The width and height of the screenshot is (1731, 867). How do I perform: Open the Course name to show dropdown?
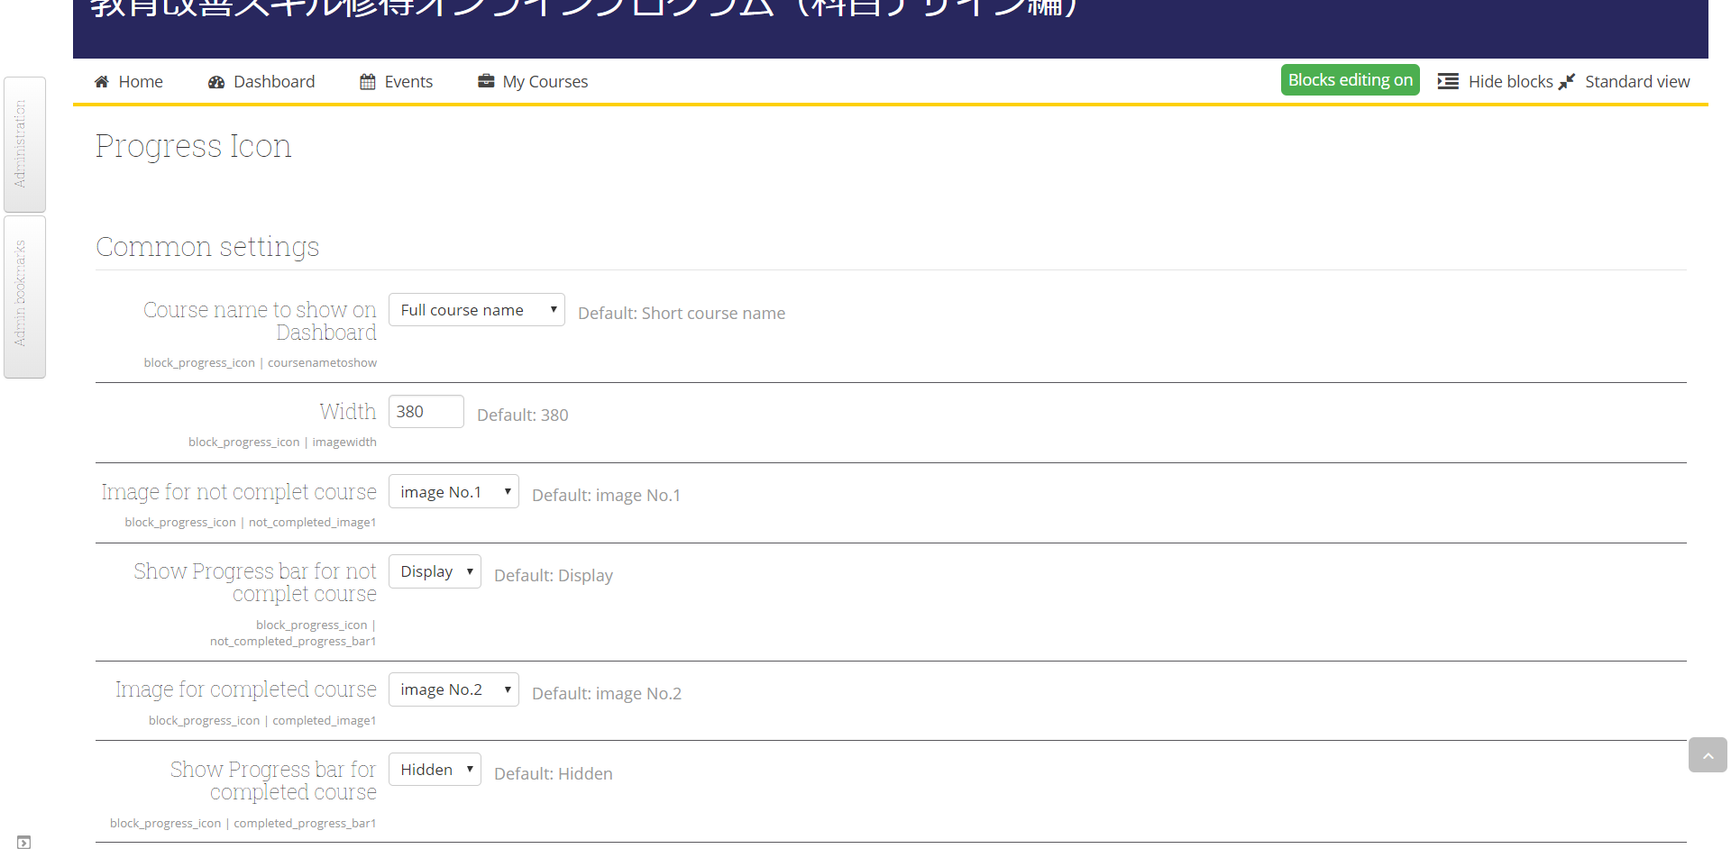coord(476,309)
